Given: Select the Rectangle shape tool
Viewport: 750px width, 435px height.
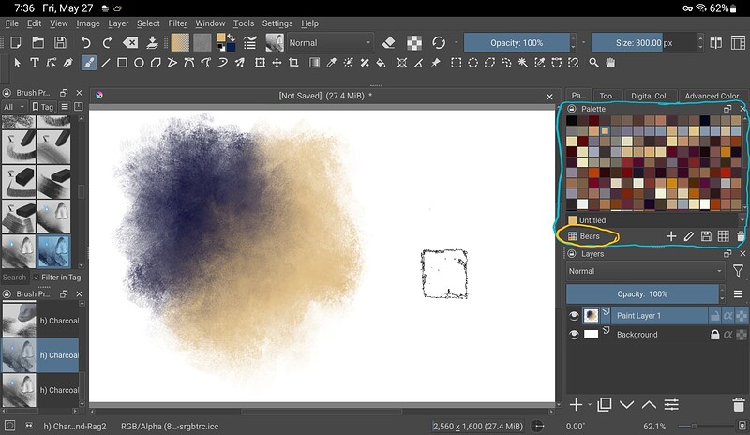Looking at the screenshot, I should (x=123, y=63).
